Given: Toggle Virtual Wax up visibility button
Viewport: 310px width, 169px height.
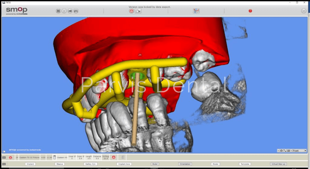Looking at the screenshot, I should [279, 164].
